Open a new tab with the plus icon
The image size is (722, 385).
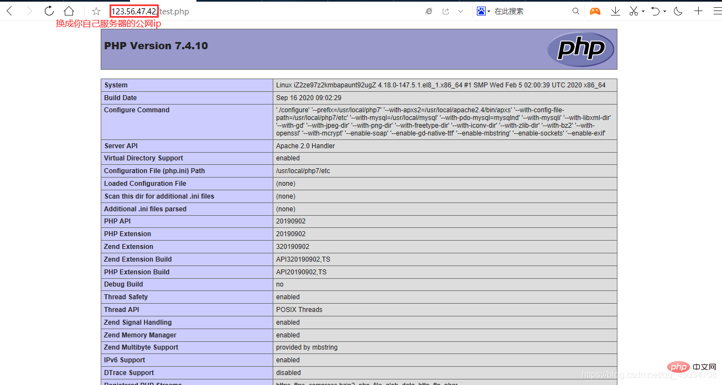(x=699, y=11)
